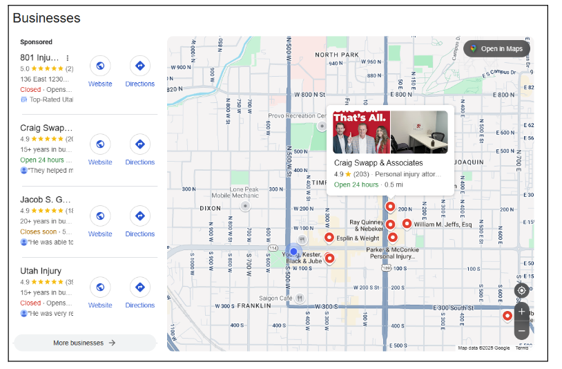Open the 801 Injury listing title
This screenshot has width=562, height=369.
39,57
